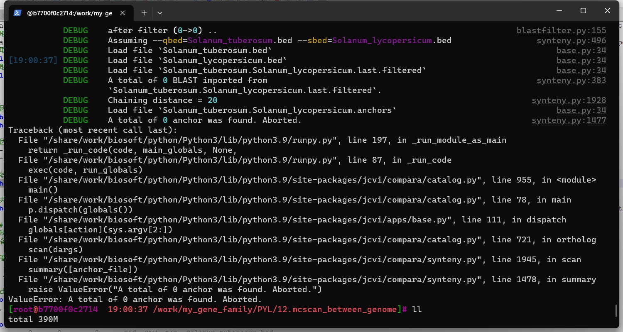Select the @b7700f0c2714:/work/my_ge tab

[x=69, y=13]
